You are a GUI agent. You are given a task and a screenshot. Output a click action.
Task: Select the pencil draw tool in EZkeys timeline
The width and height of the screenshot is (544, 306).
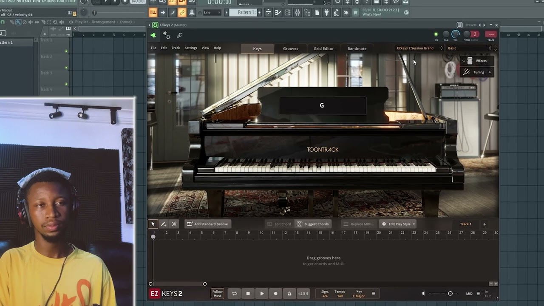tap(163, 224)
